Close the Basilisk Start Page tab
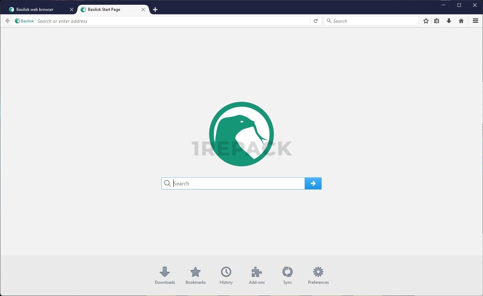 pos(143,10)
